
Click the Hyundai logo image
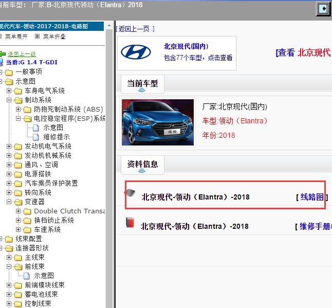[x=136, y=52]
